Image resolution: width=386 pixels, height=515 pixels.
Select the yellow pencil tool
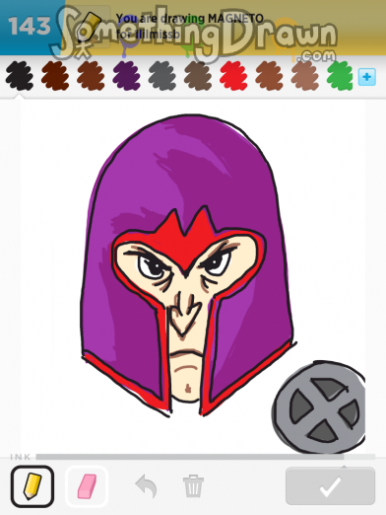(32, 486)
